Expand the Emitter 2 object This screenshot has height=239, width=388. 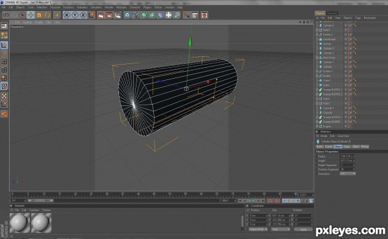tap(317, 35)
